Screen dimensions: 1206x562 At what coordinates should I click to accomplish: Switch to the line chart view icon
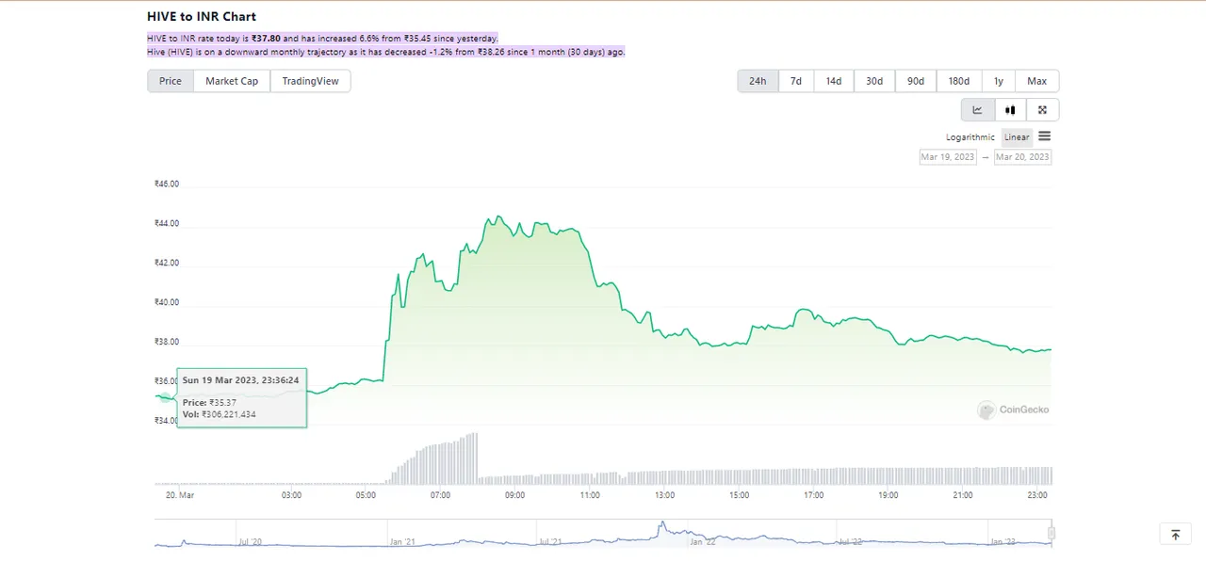click(x=978, y=110)
